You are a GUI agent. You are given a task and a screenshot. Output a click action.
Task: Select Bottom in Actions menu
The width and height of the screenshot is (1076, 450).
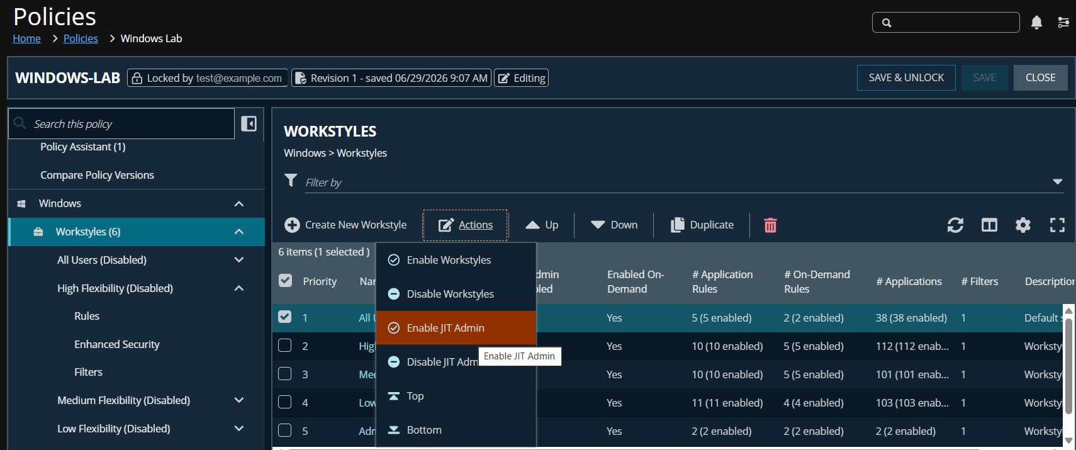click(456, 430)
